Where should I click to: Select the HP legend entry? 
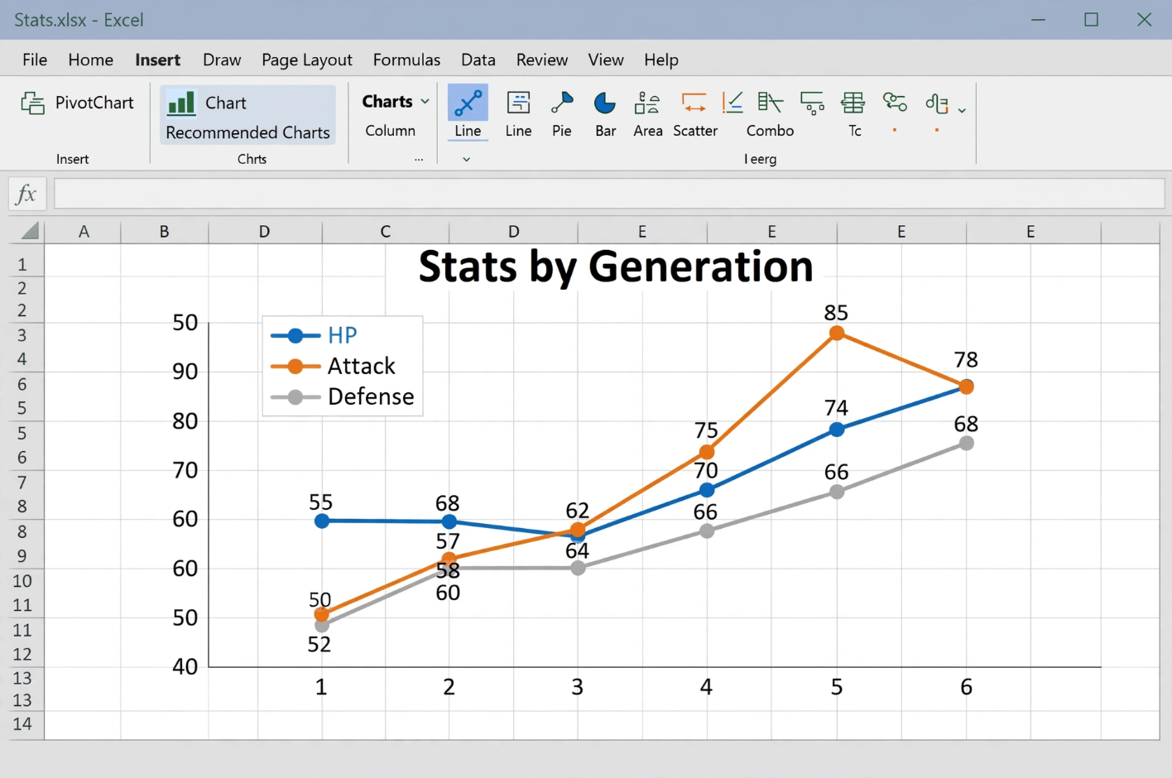315,335
